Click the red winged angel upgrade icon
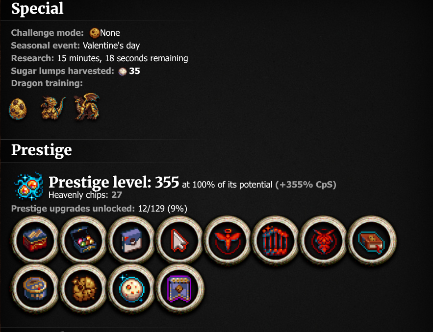 click(227, 239)
